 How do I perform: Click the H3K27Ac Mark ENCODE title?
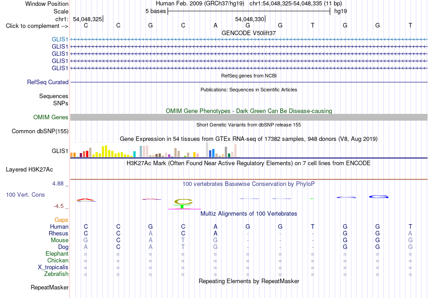click(249, 163)
